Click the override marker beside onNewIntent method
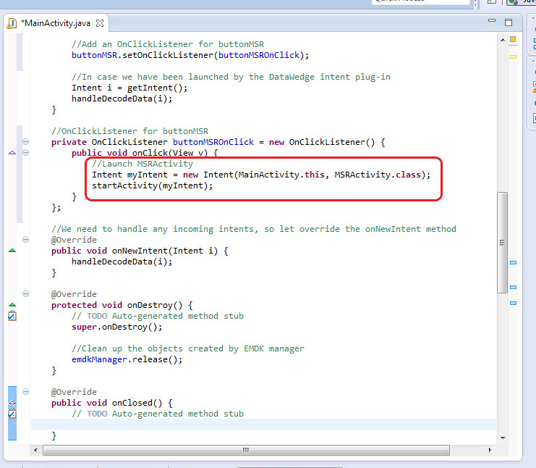Viewport: 536px width, 468px height. pyautogui.click(x=12, y=251)
